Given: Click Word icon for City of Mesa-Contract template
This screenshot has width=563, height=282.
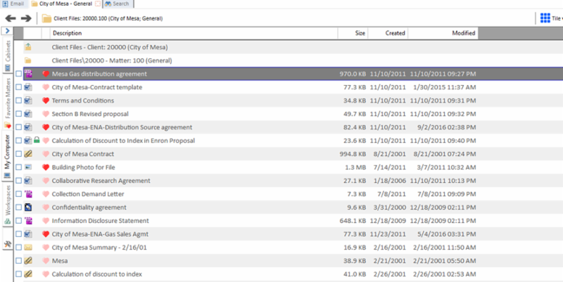Looking at the screenshot, I should [28, 87].
